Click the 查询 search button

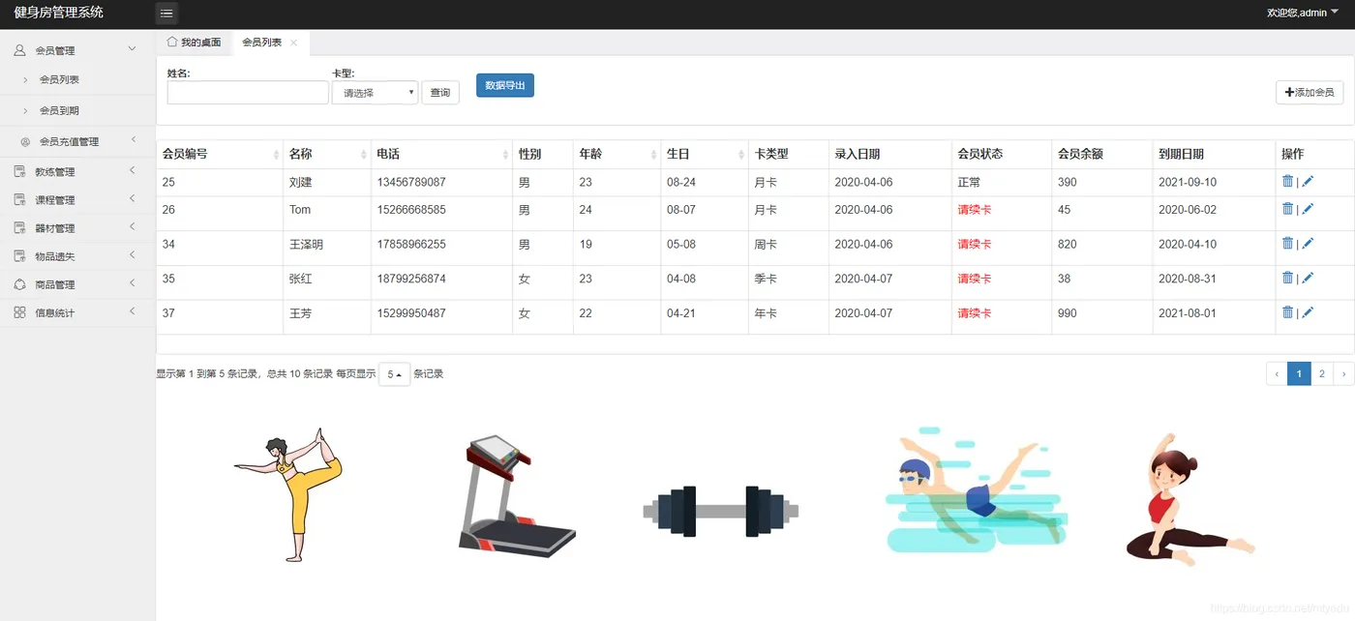coord(440,93)
